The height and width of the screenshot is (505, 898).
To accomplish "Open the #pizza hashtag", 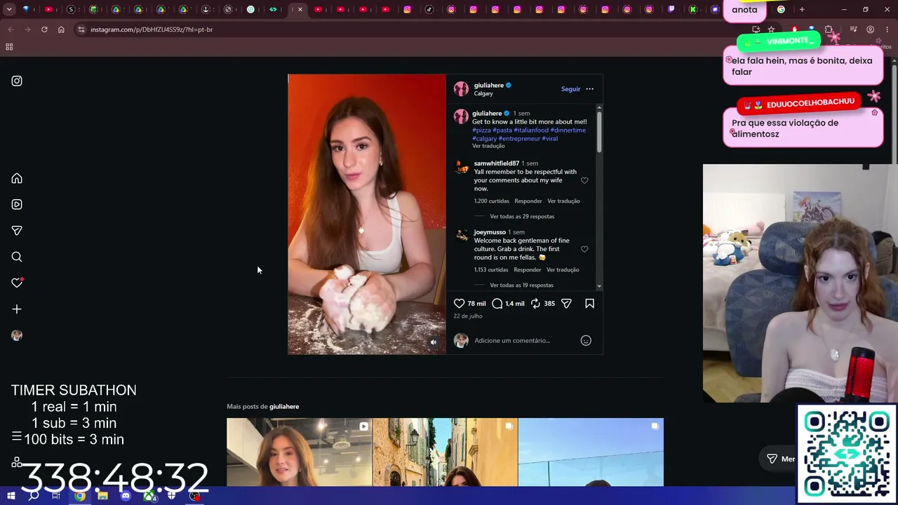I will tap(481, 130).
